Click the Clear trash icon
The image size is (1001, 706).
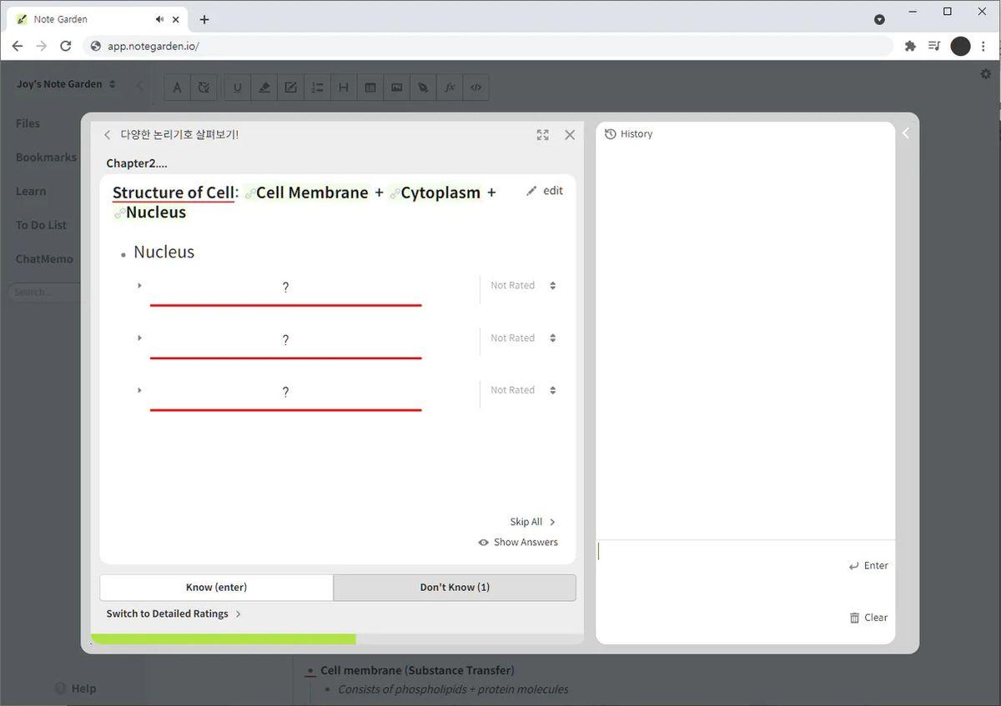tap(854, 618)
